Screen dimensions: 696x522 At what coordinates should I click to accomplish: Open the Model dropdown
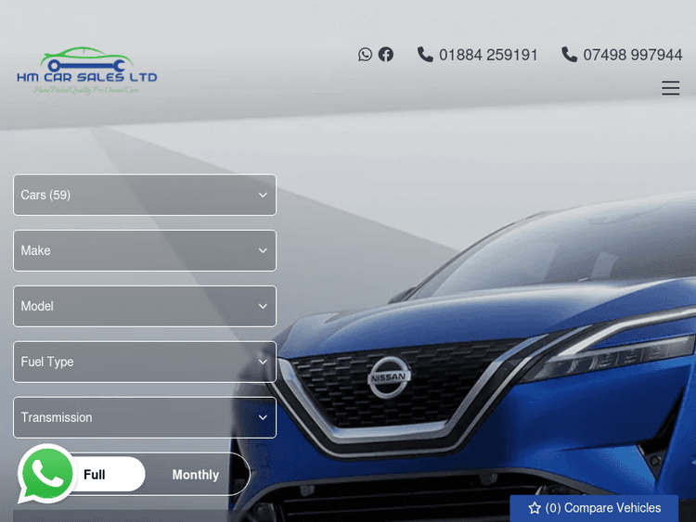point(145,307)
